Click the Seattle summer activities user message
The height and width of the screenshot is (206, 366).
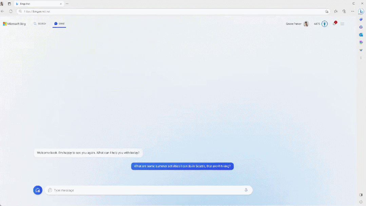[182, 166]
